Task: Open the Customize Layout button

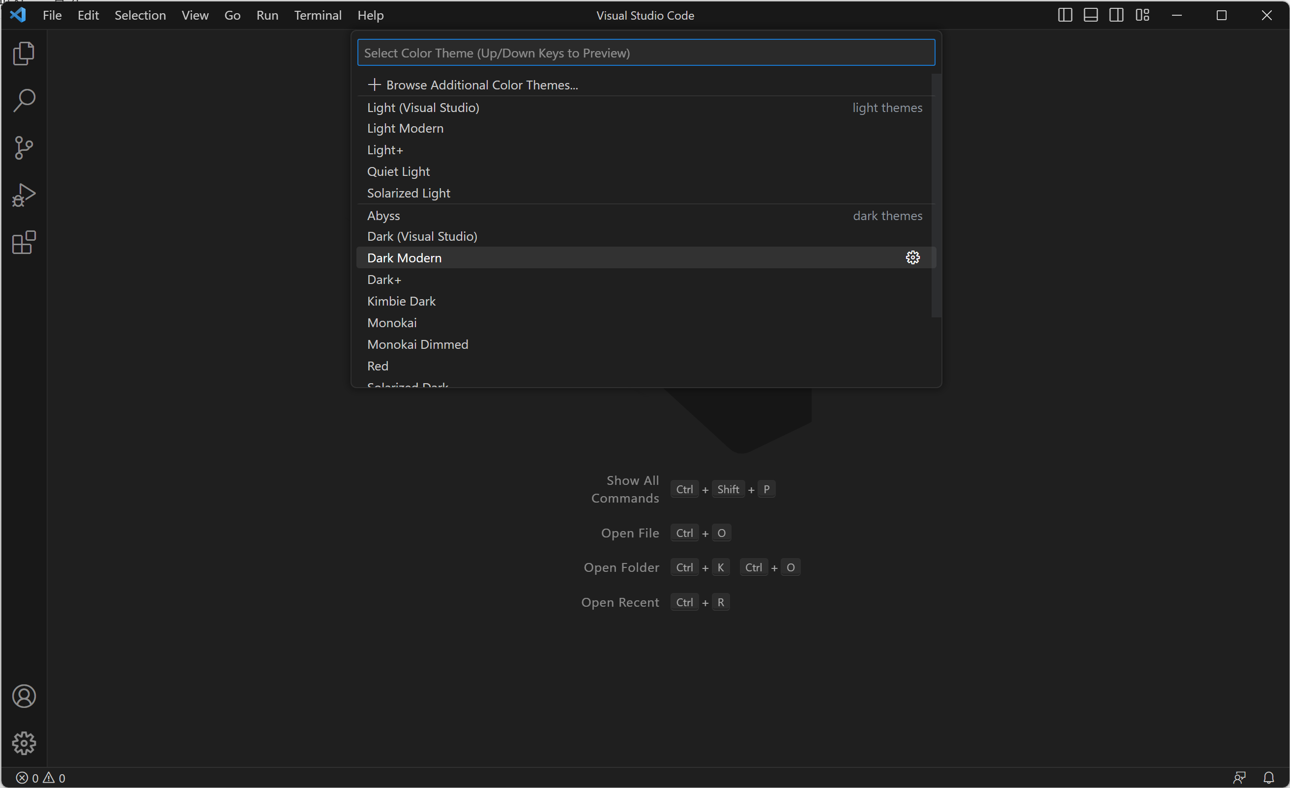Action: pyautogui.click(x=1143, y=15)
